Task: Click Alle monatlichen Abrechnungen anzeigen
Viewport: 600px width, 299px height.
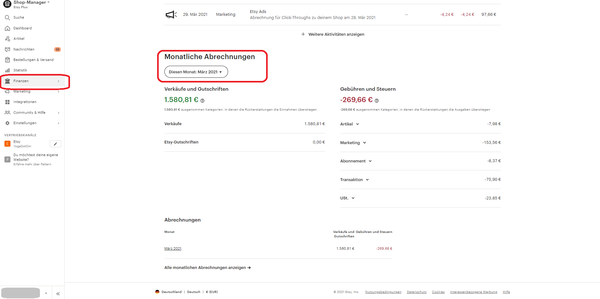Action: (x=207, y=268)
